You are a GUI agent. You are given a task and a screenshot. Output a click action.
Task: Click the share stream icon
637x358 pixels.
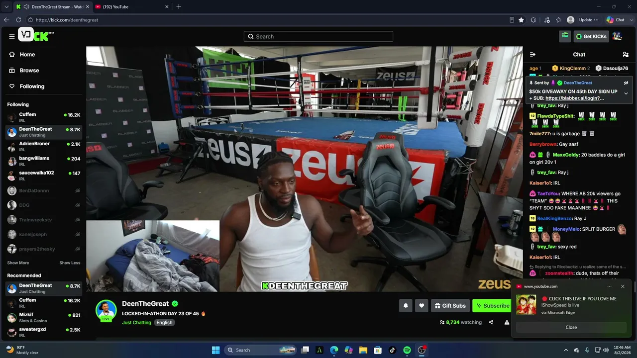pos(491,322)
